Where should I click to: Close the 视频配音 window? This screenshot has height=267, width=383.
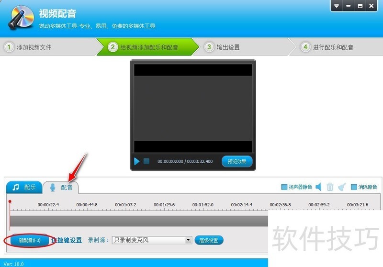tap(372, 6)
